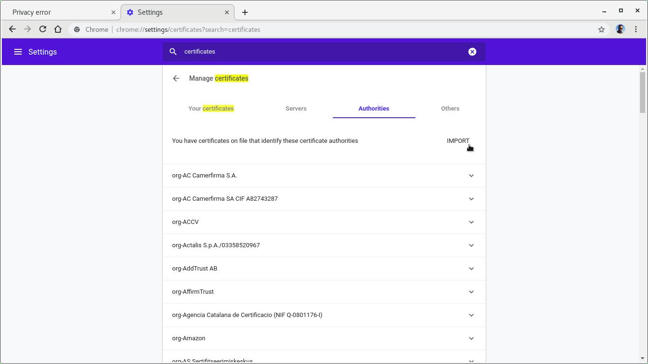Viewport: 648px width, 364px height.
Task: Select the Others tab
Action: [450, 109]
